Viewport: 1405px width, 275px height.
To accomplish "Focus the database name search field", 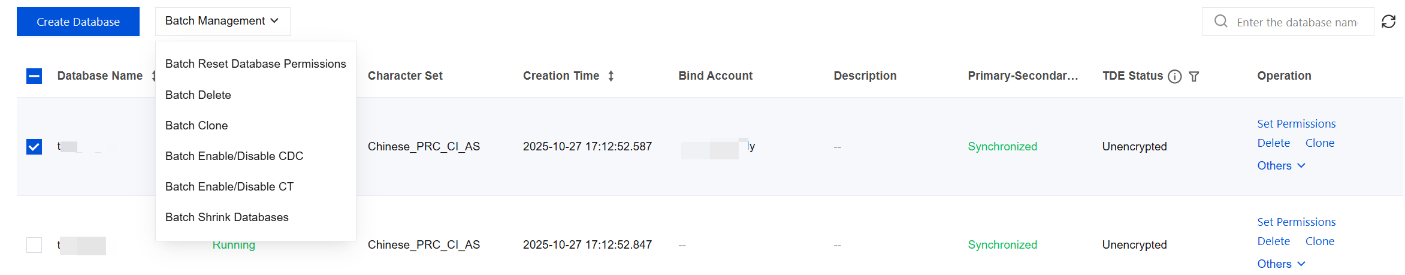I will coord(1297,22).
